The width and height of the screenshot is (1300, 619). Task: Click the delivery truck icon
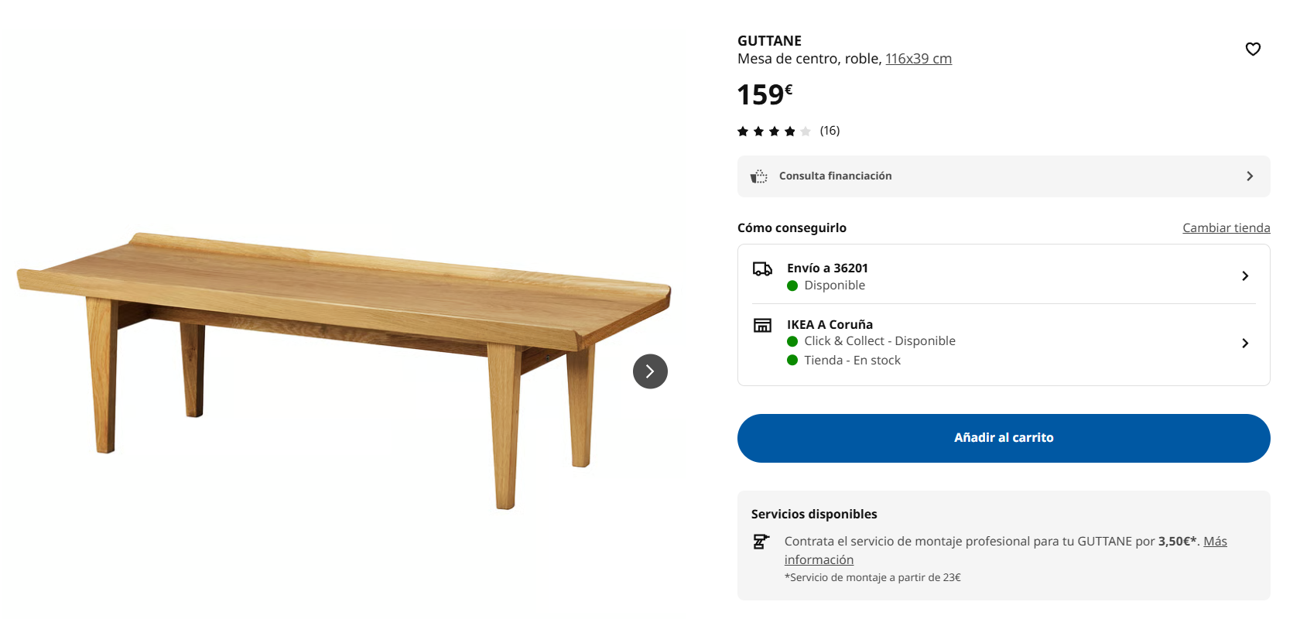[x=762, y=268]
